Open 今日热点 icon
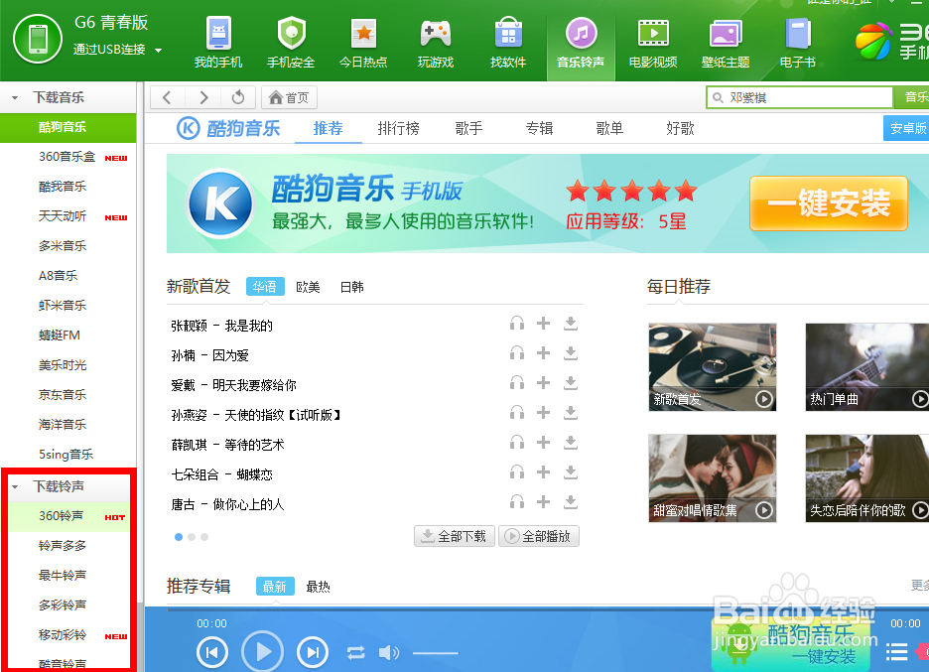 pos(363,42)
